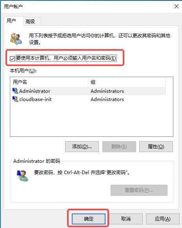Click the Administrator user icon in list
The width and height of the screenshot is (182, 228).
coord(15,91)
